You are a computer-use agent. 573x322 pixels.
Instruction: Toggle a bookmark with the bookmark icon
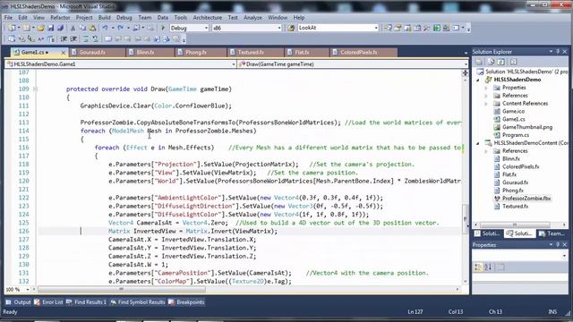(x=108, y=38)
